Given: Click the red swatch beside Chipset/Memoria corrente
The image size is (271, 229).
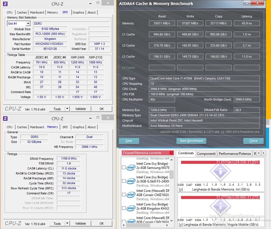Looking at the screenshot, I should pyautogui.click(x=171, y=153).
